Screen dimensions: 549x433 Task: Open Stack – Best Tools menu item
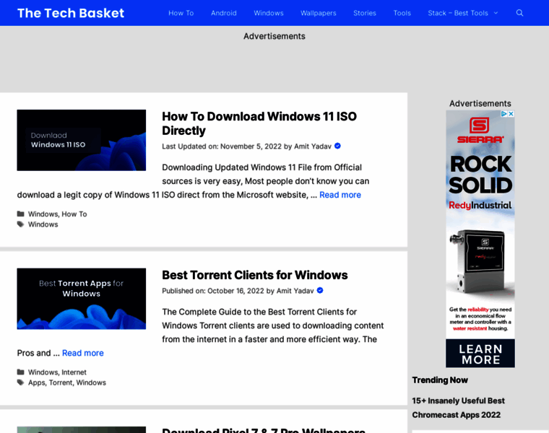tap(458, 13)
